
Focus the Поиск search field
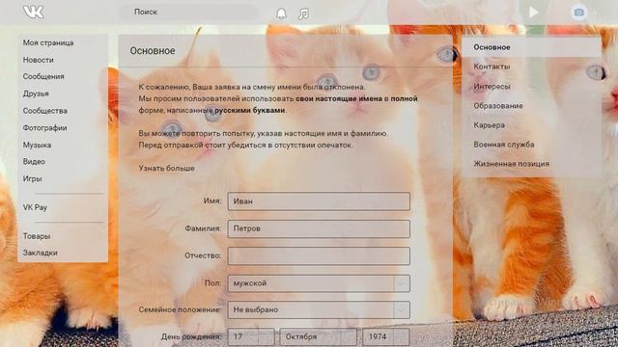[187, 13]
